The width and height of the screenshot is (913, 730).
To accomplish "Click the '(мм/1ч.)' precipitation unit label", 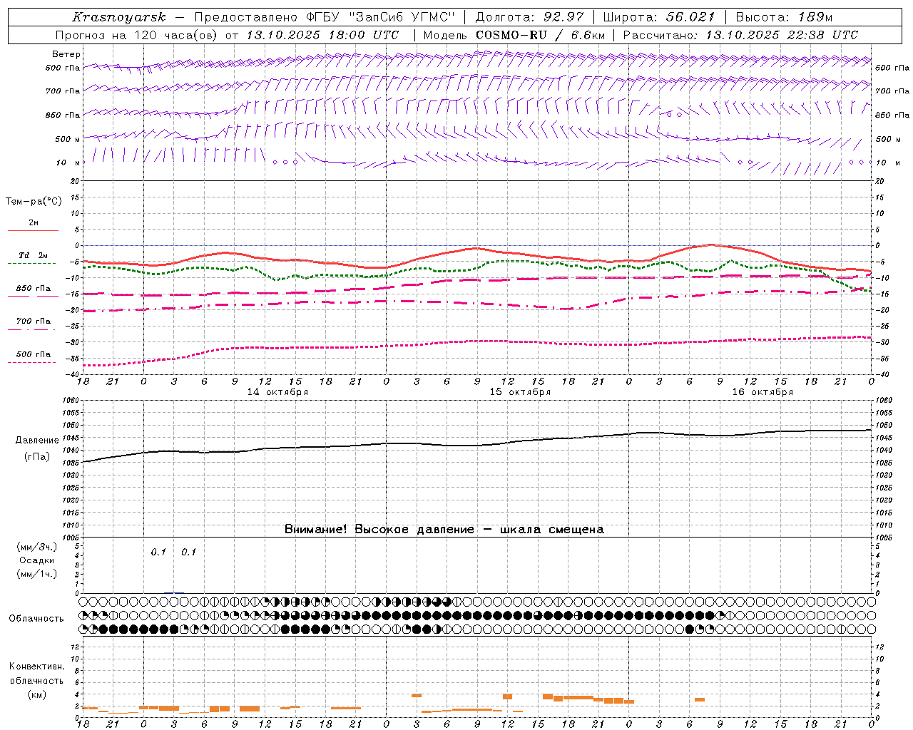I will (x=37, y=574).
